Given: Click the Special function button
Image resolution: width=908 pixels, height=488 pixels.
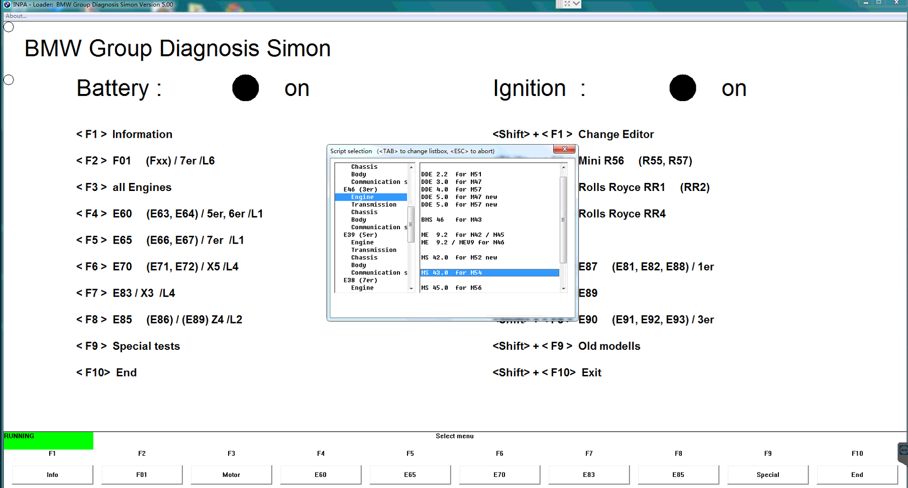Looking at the screenshot, I should click(768, 474).
